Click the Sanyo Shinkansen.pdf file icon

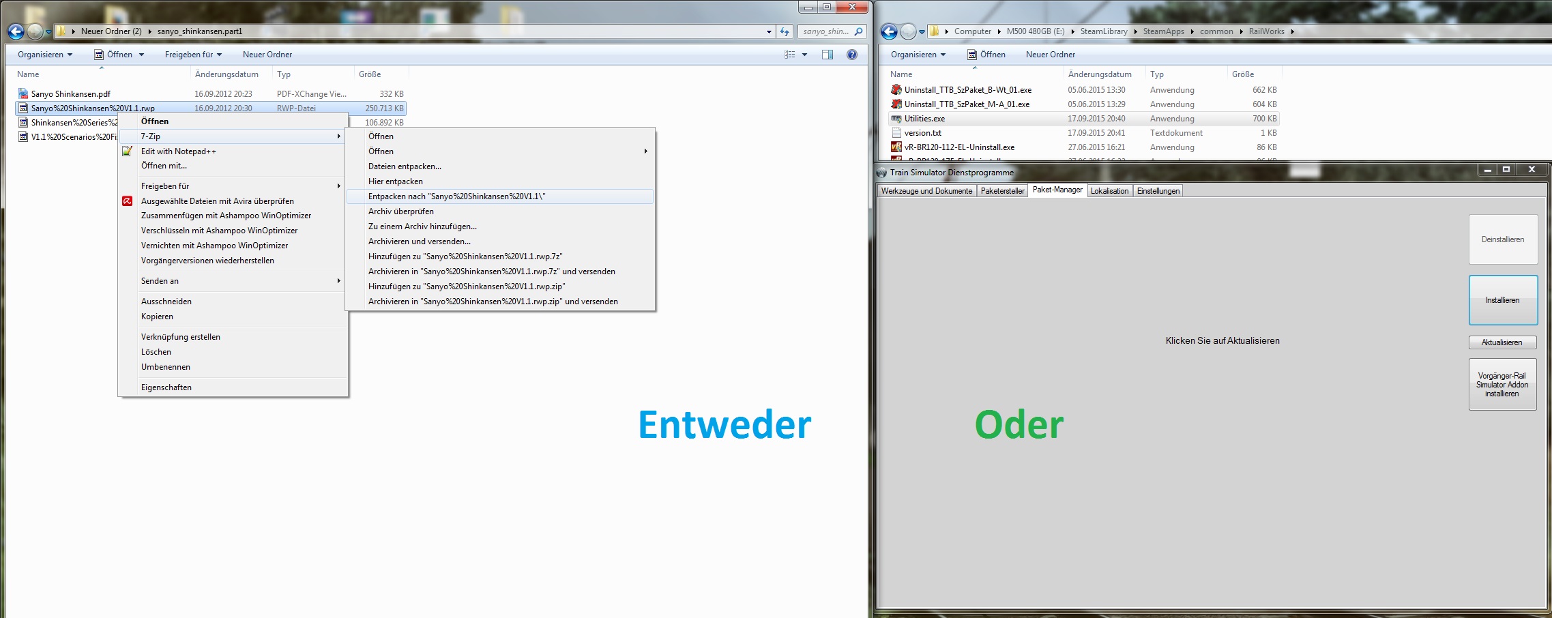[x=23, y=94]
